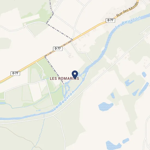The height and width of the screenshot is (150, 150).
Task: Click the river islands beside the location pin
Action: pyautogui.click(x=83, y=75)
